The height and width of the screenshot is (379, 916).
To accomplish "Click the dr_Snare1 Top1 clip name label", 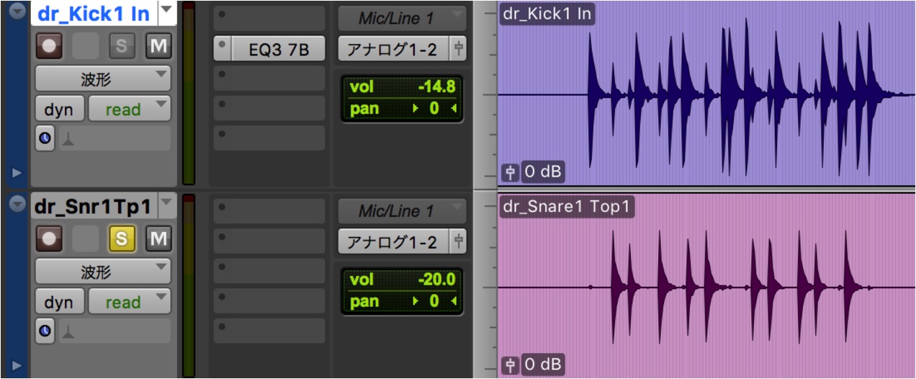I will coord(567,207).
